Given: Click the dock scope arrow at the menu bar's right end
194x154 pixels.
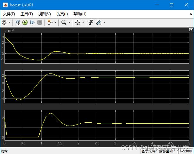Looking at the screenshot, I should (x=191, y=14).
